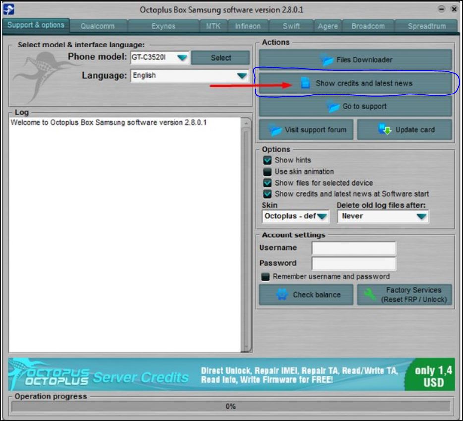Click the folder icon on Go to support
The height and width of the screenshot is (421, 463).
coord(333,107)
